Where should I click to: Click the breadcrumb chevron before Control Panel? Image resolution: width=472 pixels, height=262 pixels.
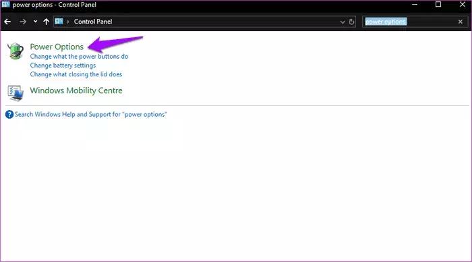coord(68,22)
